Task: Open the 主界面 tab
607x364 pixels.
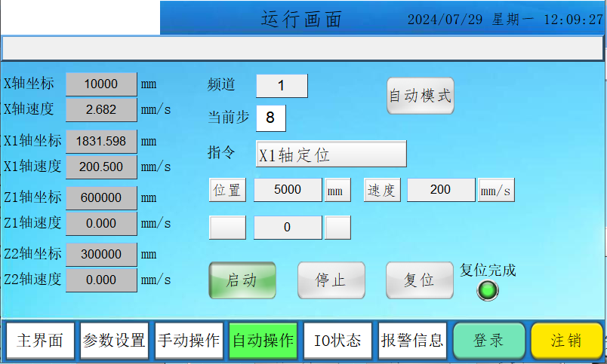Action: pos(40,341)
